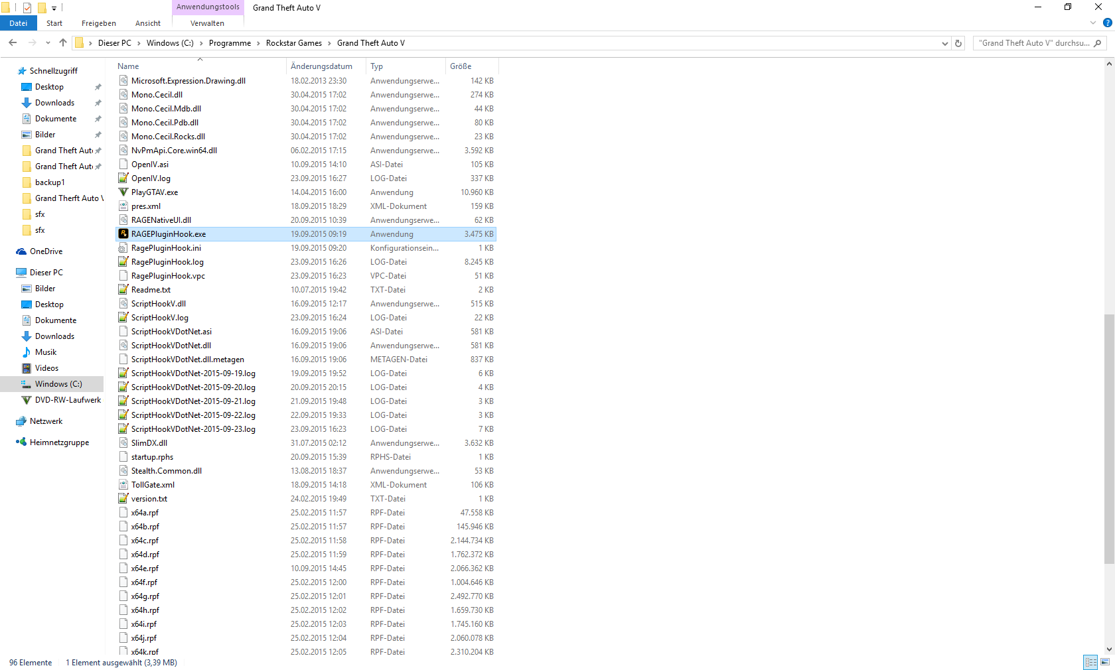Click the PlayGTAV.exe application icon
The width and height of the screenshot is (1115, 670).
tap(123, 192)
